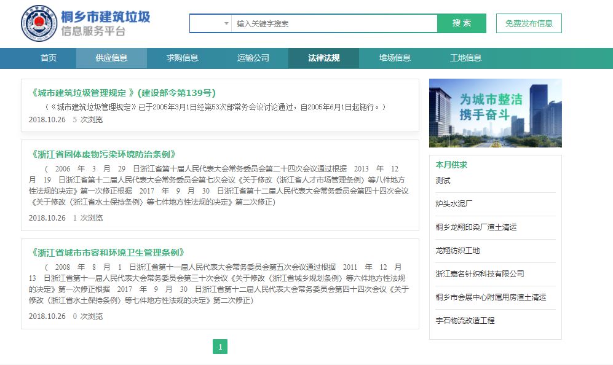The width and height of the screenshot is (613, 365).
Task: Click the 为城市整洁携手奋斗 banner image
Action: click(496, 113)
